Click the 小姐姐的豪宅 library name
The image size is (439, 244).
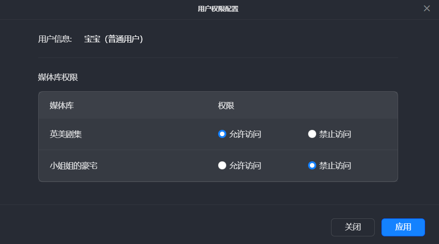pyautogui.click(x=74, y=165)
